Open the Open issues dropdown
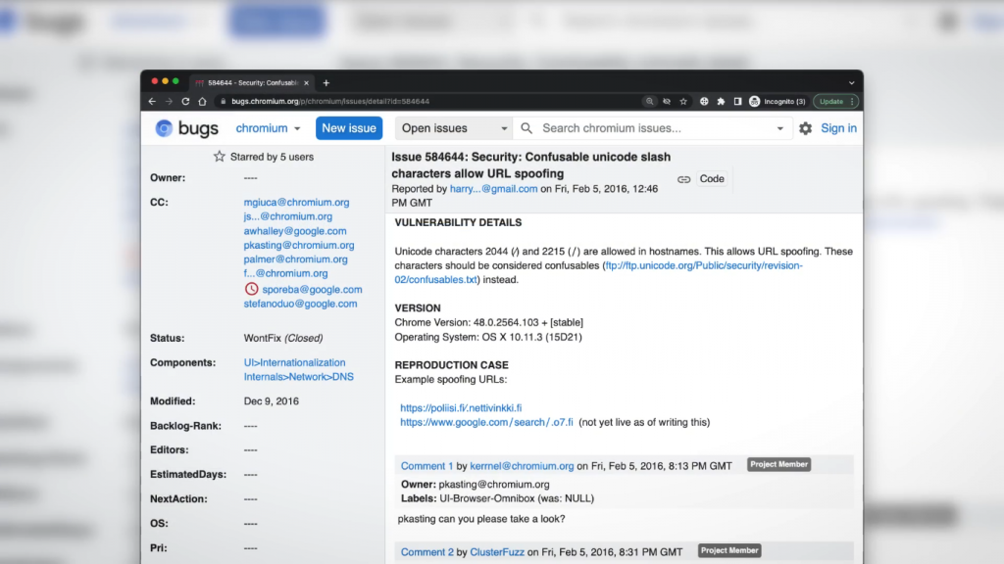This screenshot has height=564, width=1004. click(x=454, y=128)
